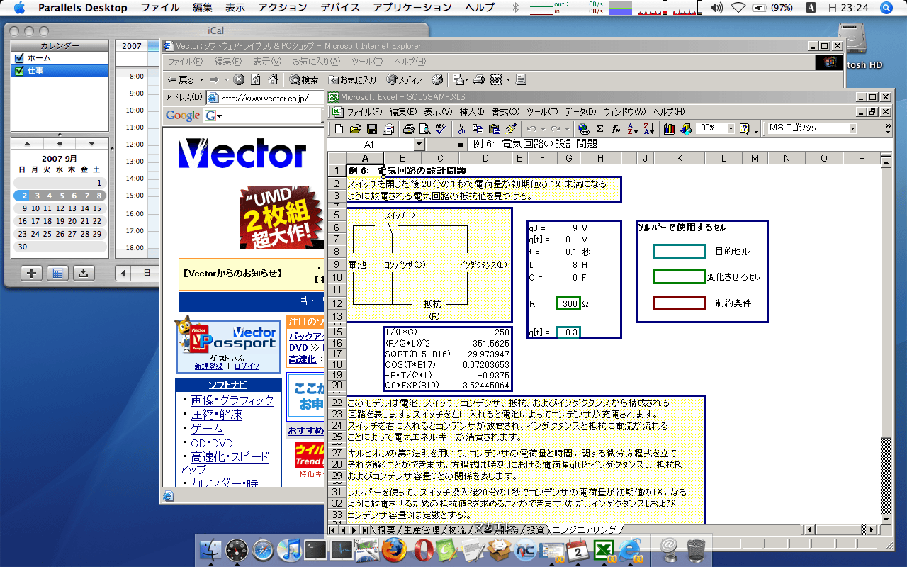This screenshot has height=567, width=907.
Task: Click the New workbook icon in Excel
Action: pos(339,128)
